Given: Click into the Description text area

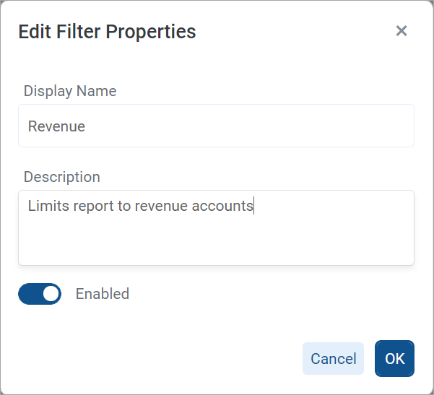Looking at the screenshot, I should 216,227.
